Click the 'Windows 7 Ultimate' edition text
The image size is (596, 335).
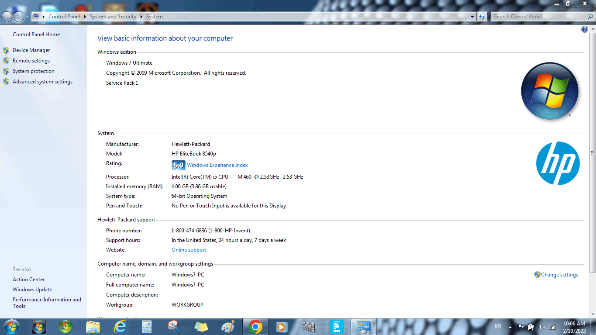(x=129, y=63)
